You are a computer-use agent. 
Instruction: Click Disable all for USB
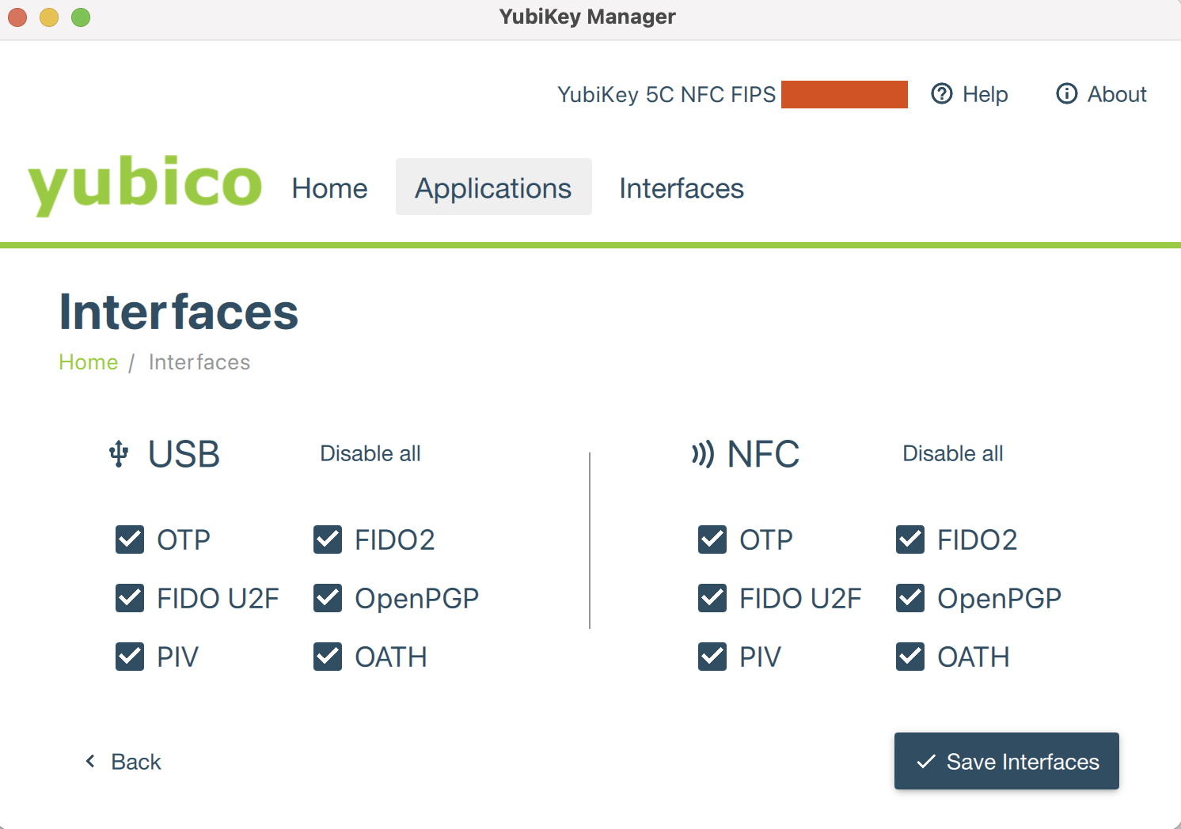(370, 453)
